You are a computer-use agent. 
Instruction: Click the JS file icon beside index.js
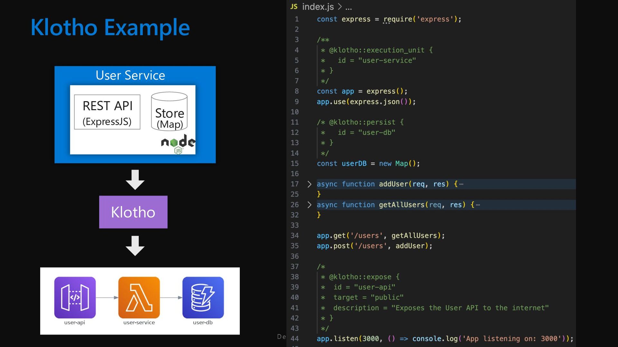tap(294, 6)
